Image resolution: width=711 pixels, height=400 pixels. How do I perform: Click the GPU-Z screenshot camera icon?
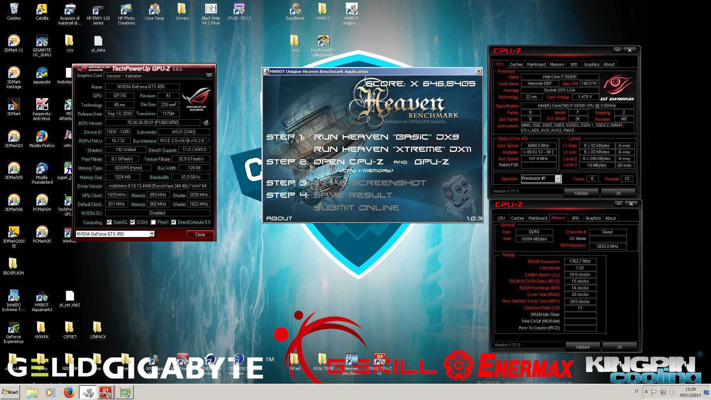(209, 75)
